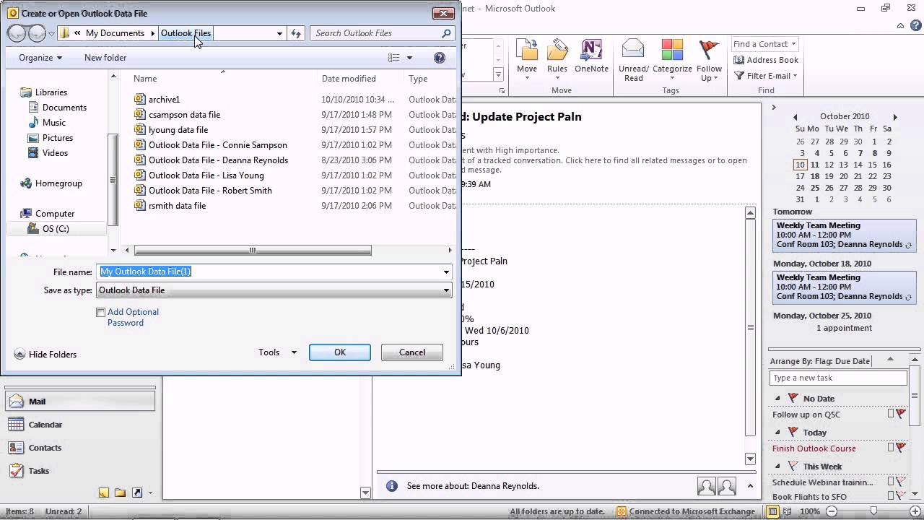Sort files by the Name column header
924x520 pixels.
pyautogui.click(x=145, y=79)
